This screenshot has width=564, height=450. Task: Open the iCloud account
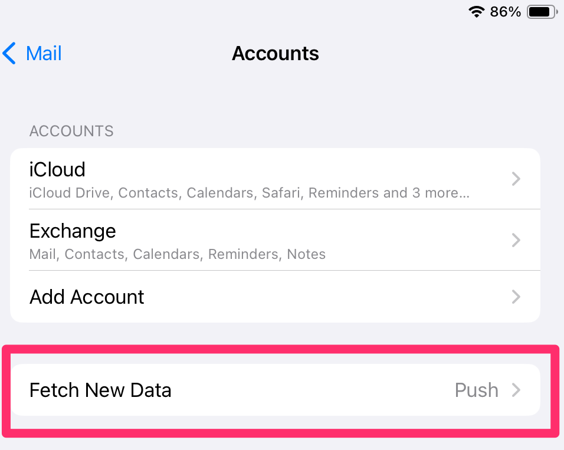57,170
